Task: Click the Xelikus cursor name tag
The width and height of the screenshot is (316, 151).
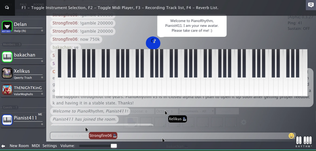Action: point(177,119)
